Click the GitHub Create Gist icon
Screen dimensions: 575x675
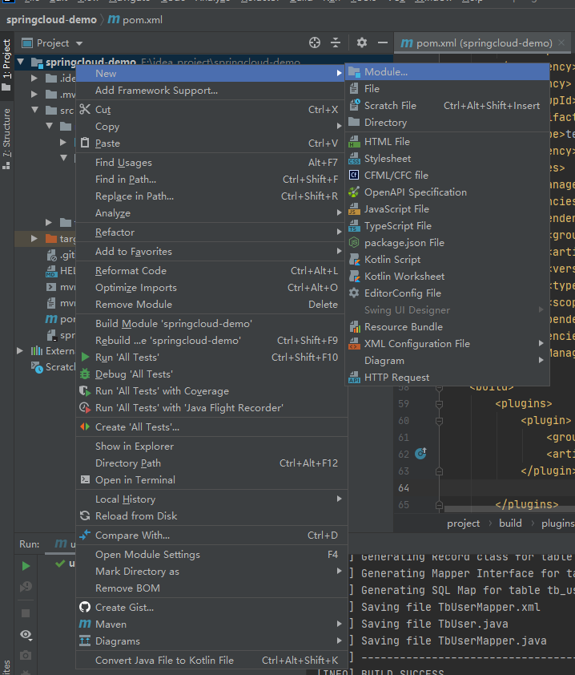click(85, 607)
